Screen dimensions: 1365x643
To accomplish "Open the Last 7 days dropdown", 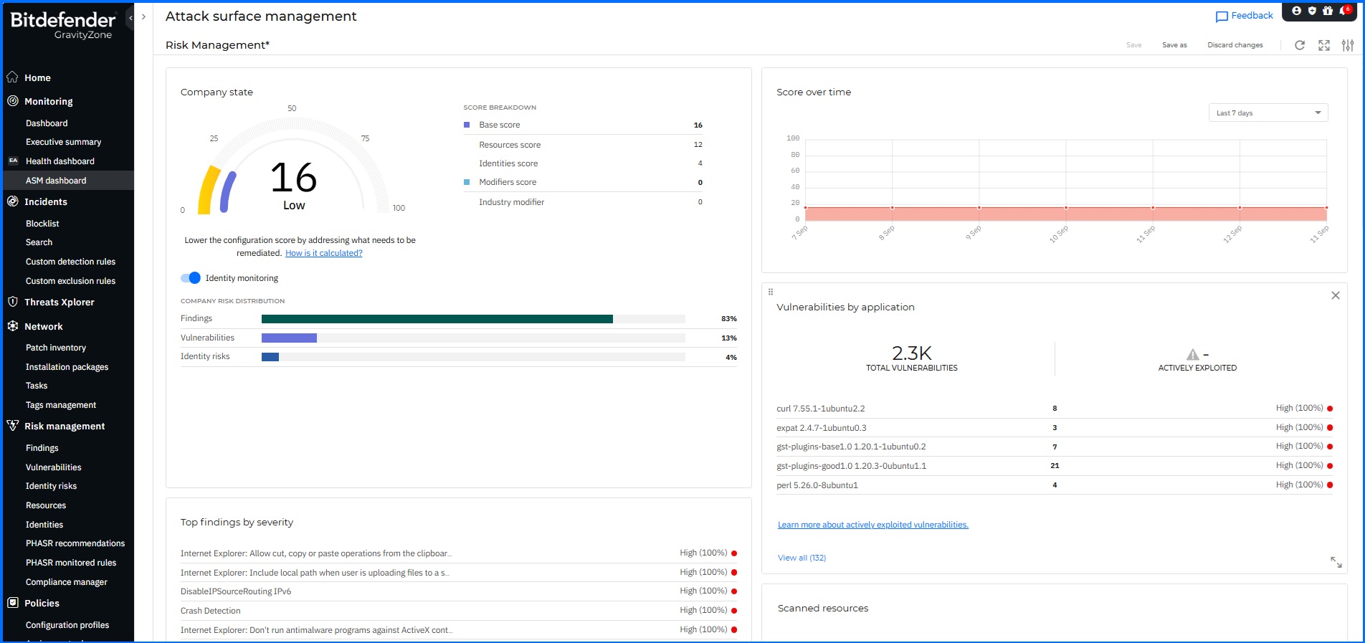I will point(1267,113).
